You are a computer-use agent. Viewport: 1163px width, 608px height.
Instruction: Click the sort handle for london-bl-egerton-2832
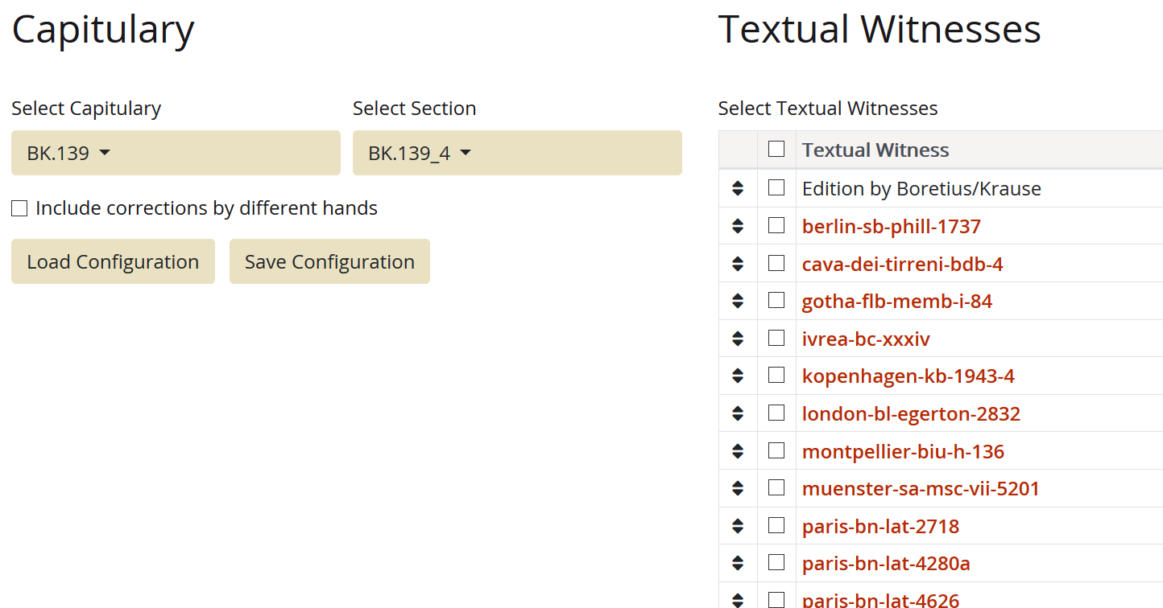click(738, 413)
